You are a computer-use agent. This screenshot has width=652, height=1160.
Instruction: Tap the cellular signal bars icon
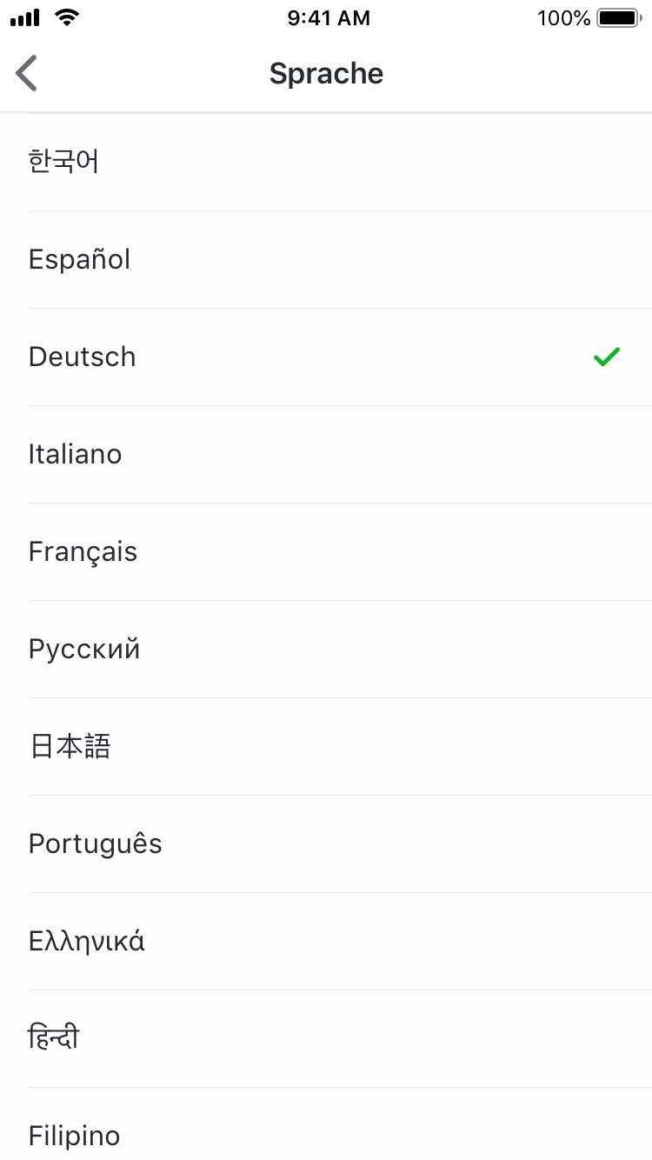(26, 18)
